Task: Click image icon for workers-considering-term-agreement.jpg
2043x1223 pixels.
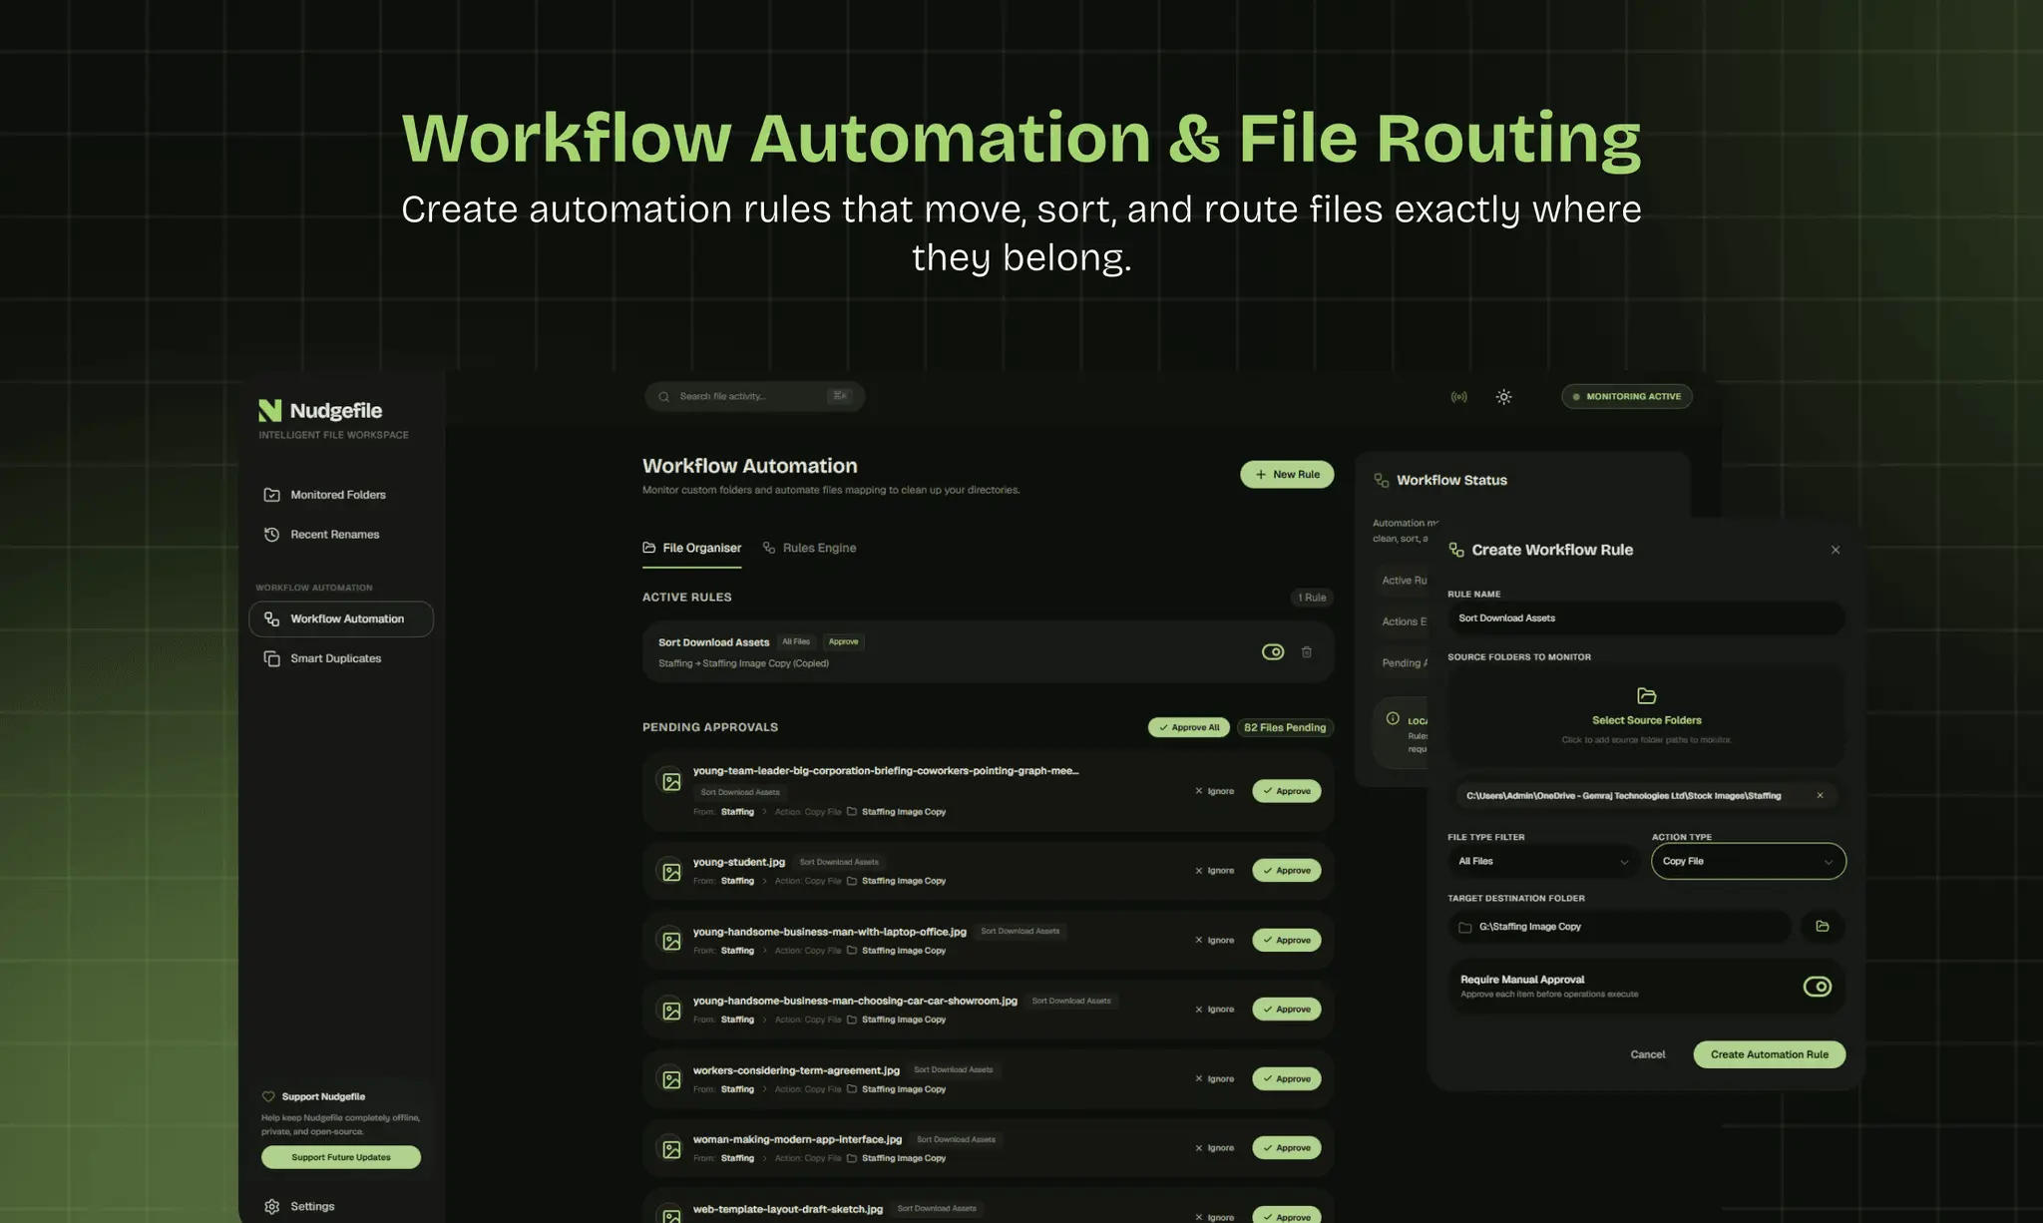Action: pyautogui.click(x=671, y=1079)
